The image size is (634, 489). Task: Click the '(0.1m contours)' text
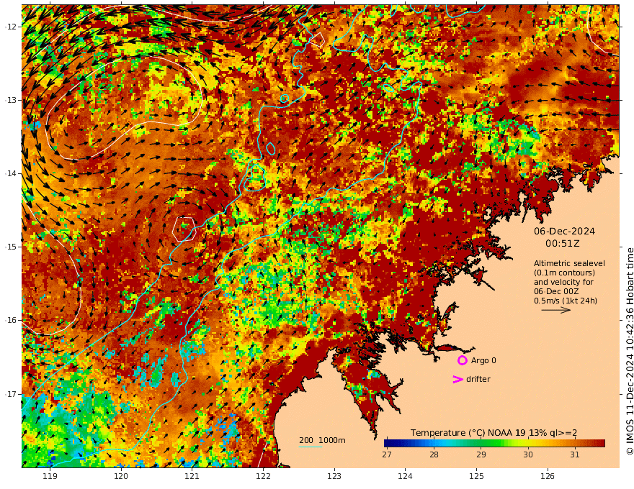(564, 273)
